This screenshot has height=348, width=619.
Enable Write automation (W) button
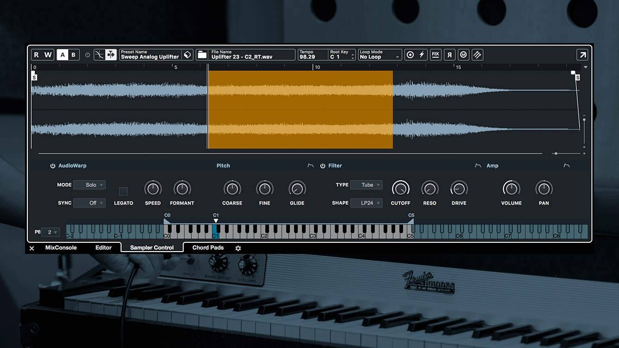point(48,55)
